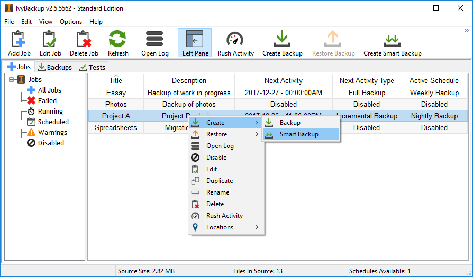Image resolution: width=473 pixels, height=277 pixels.
Task: Click the 'Nightly Backup' schedule cell
Action: (x=434, y=116)
